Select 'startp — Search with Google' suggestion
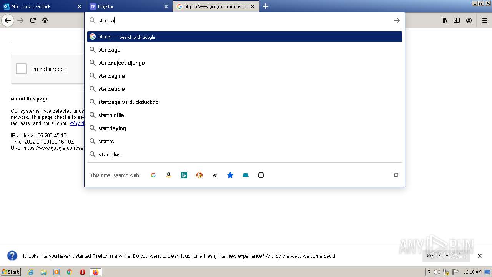 coord(244,37)
